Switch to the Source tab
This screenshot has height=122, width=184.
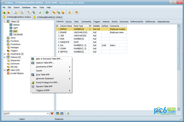(68, 21)
